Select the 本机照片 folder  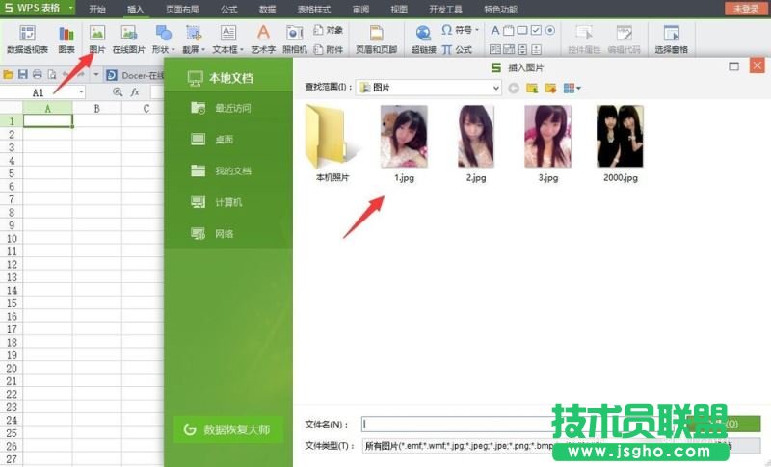click(x=332, y=143)
